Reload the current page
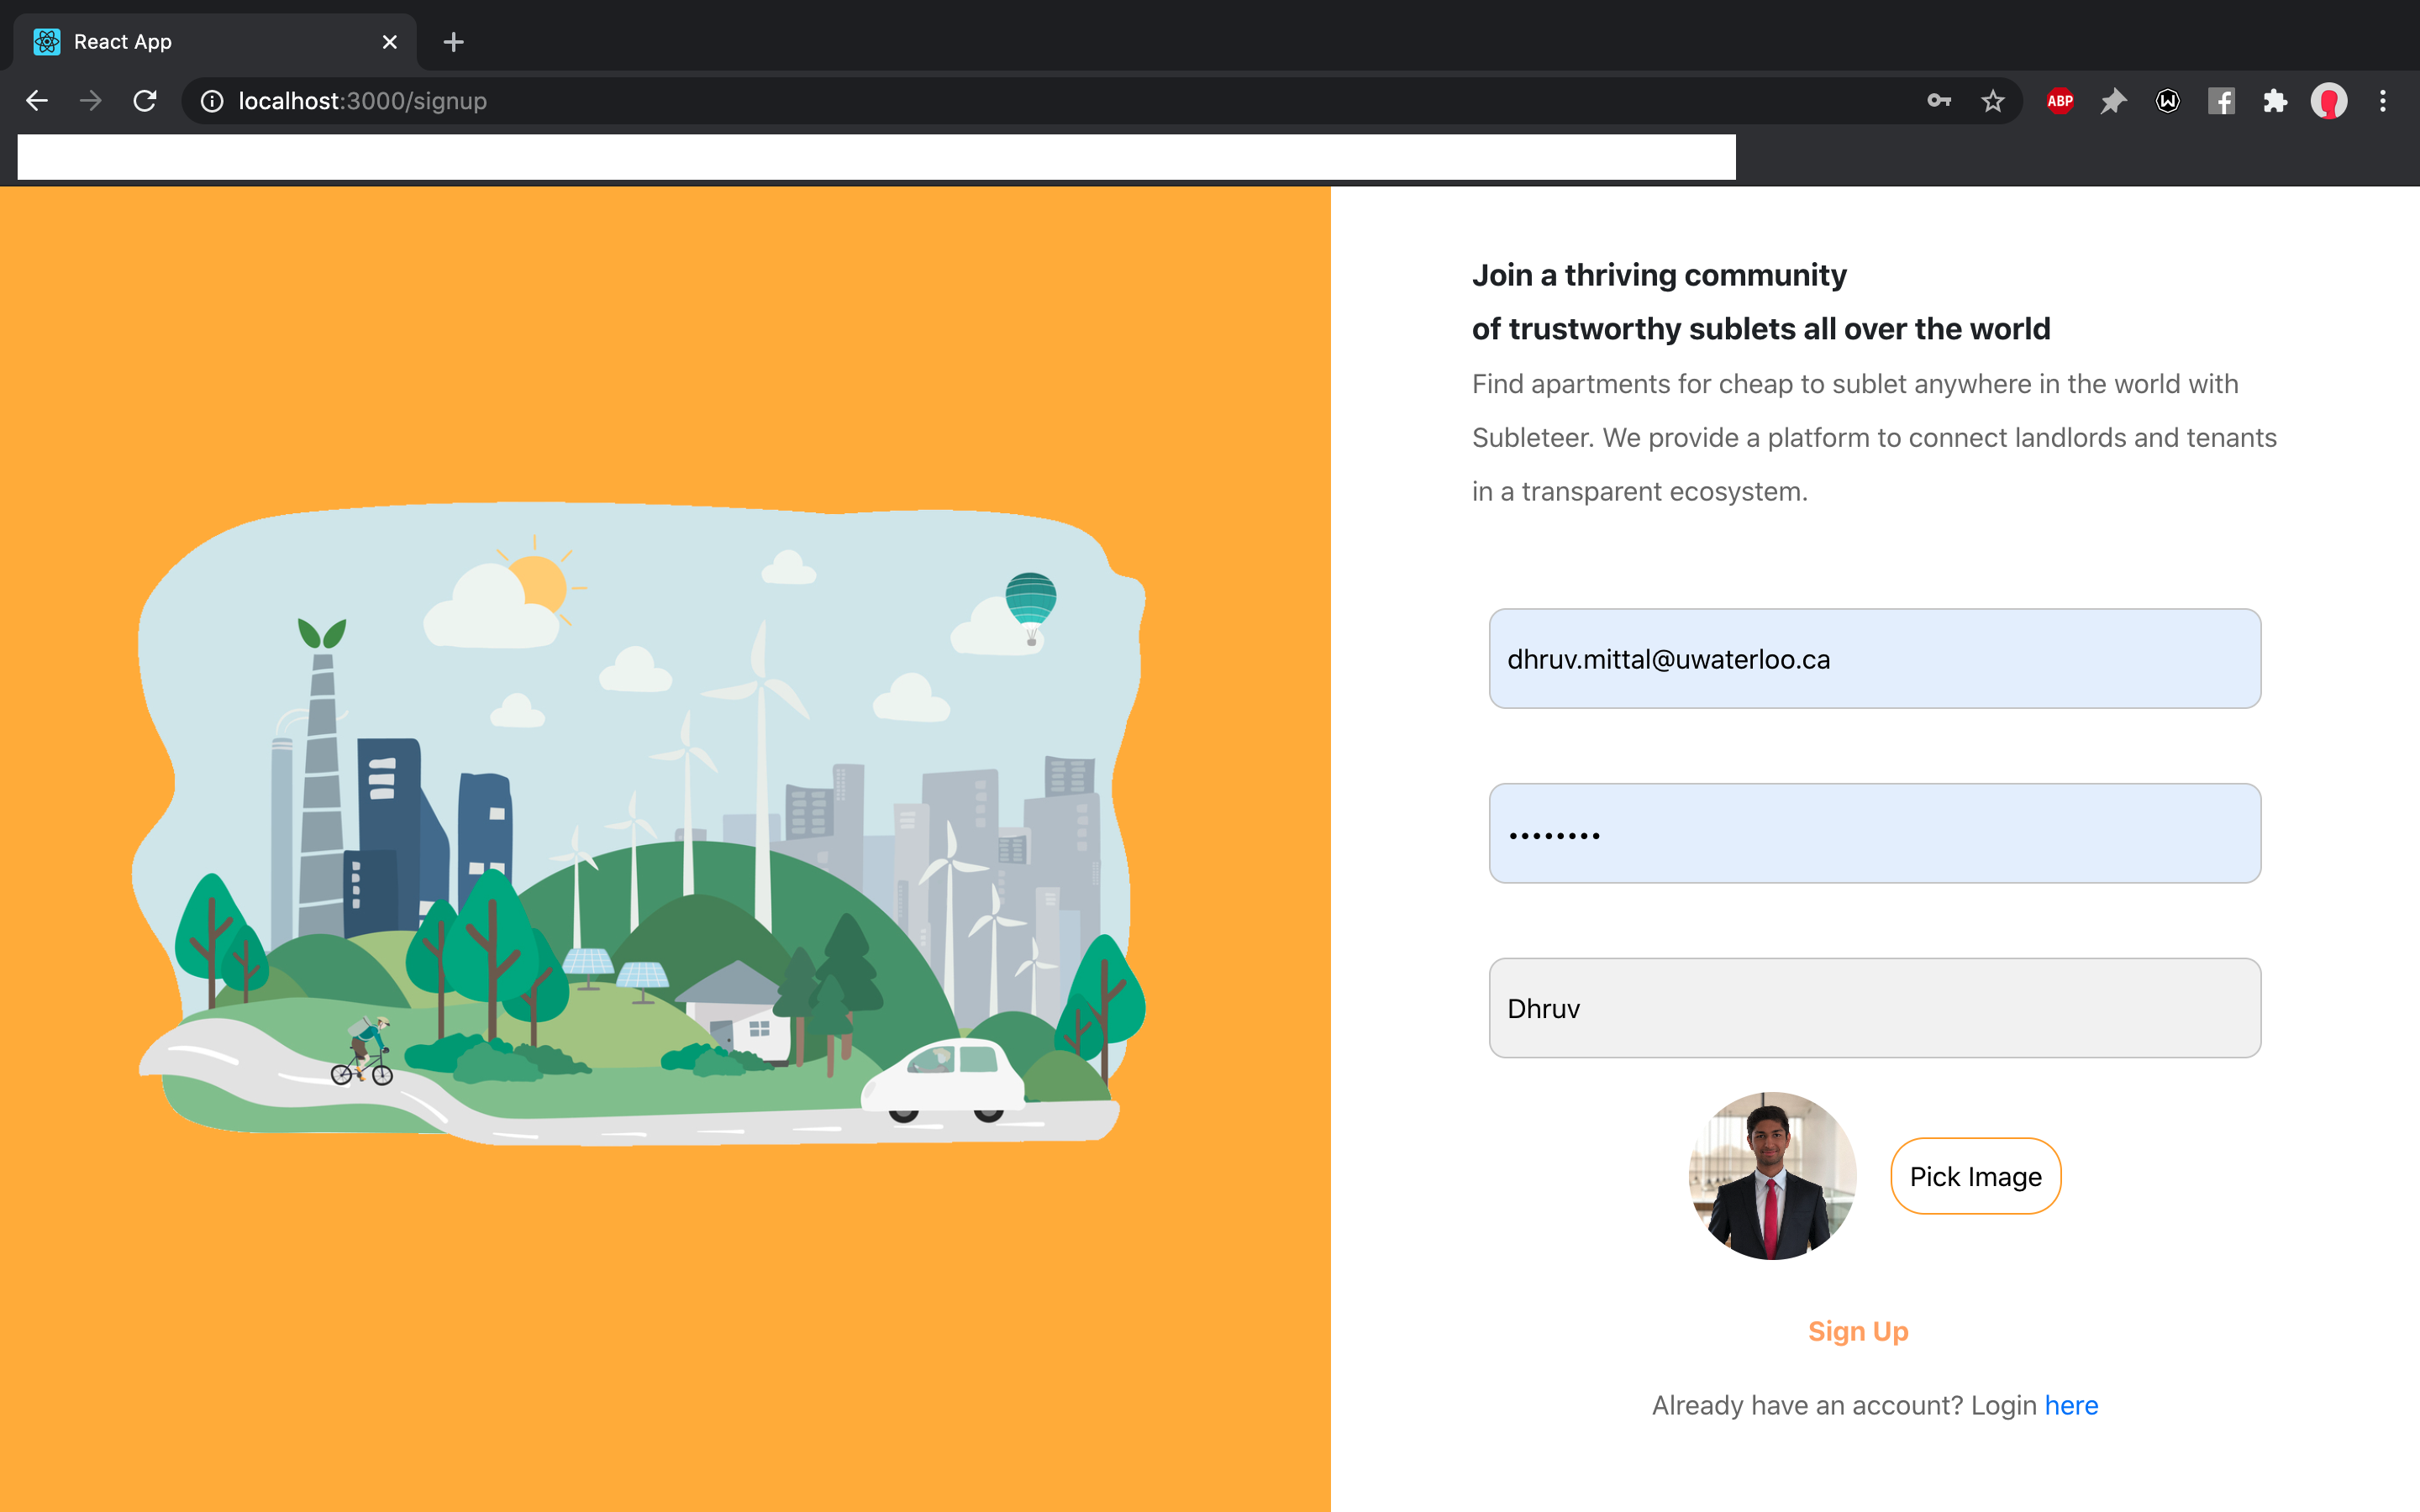 tap(145, 101)
